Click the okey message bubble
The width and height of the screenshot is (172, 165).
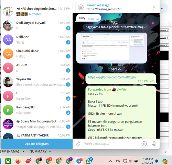tap(88, 18)
